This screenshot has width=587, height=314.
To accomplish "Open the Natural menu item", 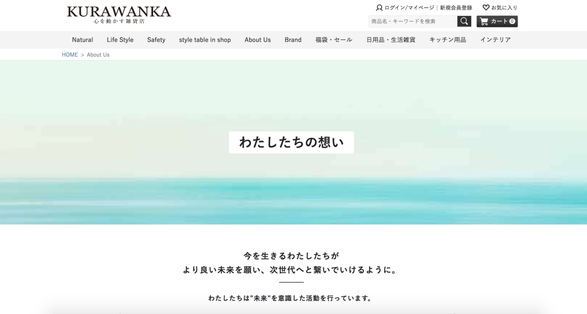I will tap(83, 39).
